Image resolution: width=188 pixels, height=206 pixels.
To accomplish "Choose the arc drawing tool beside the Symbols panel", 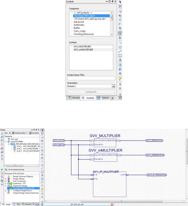I will click(x=120, y=43).
